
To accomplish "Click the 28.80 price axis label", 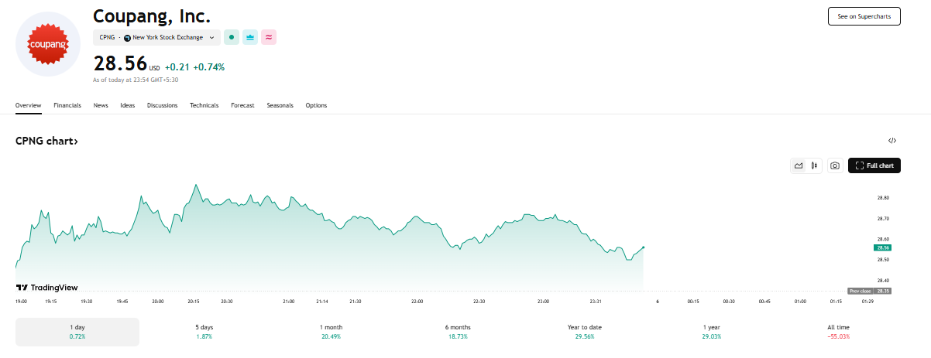I will 883,198.
